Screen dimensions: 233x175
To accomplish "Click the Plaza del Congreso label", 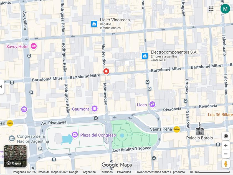I will click(x=98, y=135).
